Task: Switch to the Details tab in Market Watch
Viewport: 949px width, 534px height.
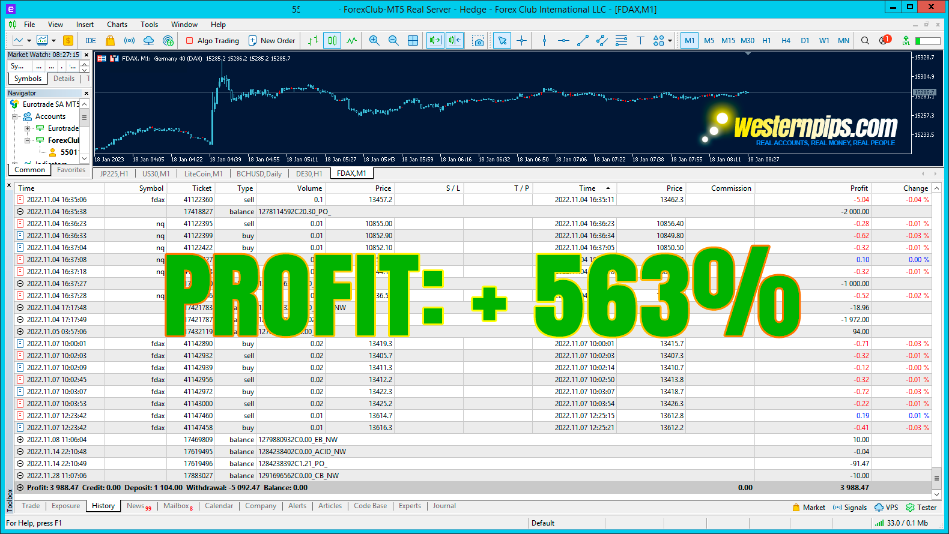Action: click(64, 79)
